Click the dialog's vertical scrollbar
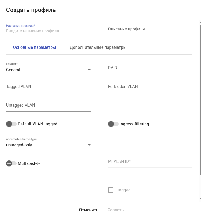 pyautogui.click(x=200, y=99)
